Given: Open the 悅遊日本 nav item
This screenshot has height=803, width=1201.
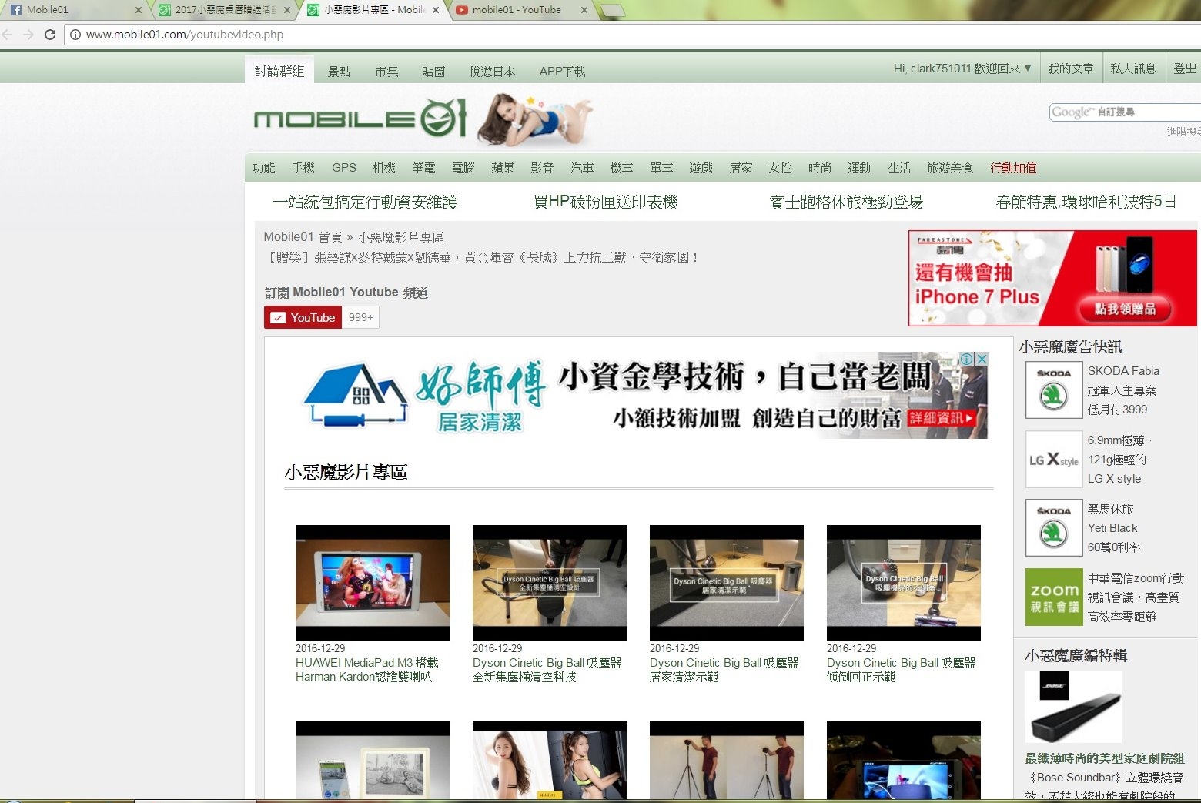Looking at the screenshot, I should [x=492, y=72].
